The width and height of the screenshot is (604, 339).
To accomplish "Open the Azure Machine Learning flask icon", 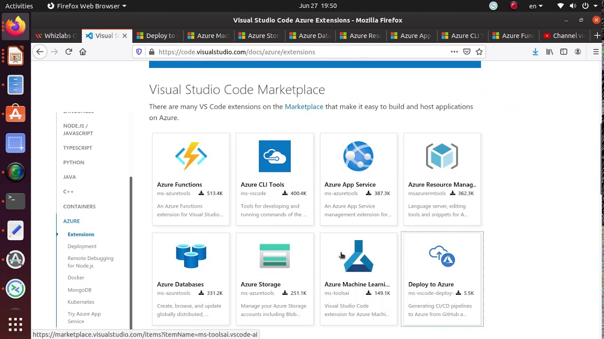I will tap(358, 256).
